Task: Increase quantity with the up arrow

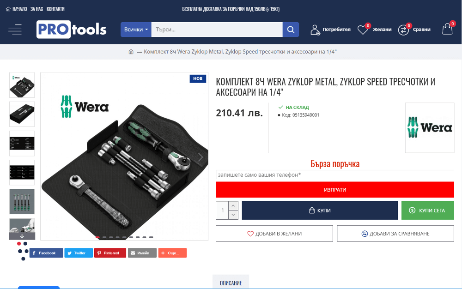Action: (233, 206)
